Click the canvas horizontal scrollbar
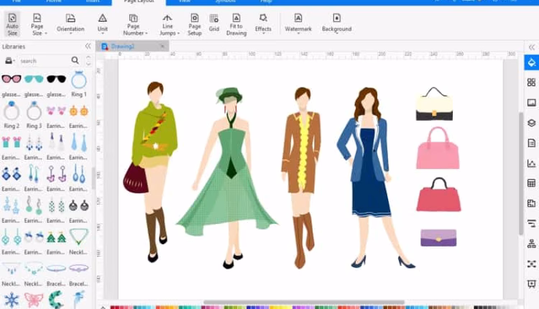The image size is (539, 309). pos(304,302)
